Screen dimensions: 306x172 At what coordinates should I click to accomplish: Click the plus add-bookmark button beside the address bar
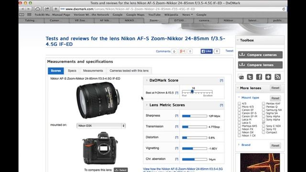point(56,9)
